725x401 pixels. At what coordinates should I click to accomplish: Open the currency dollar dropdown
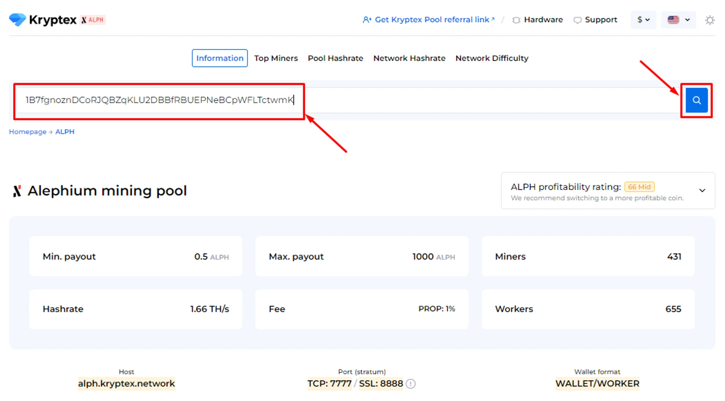(643, 20)
